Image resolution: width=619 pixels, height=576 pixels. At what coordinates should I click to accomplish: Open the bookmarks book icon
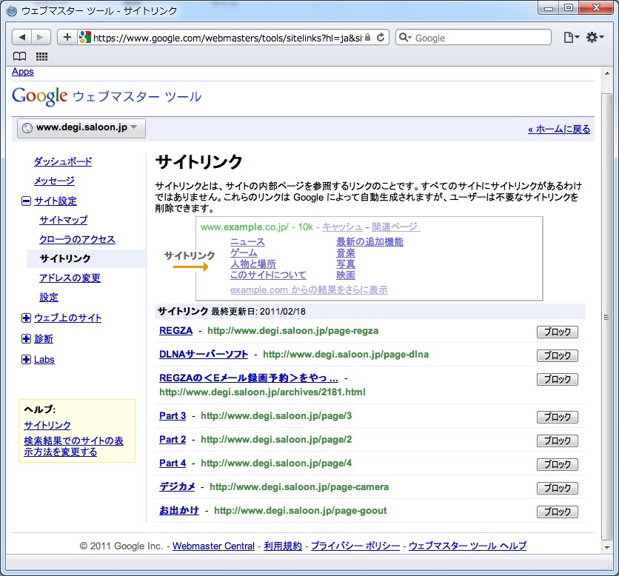point(20,56)
